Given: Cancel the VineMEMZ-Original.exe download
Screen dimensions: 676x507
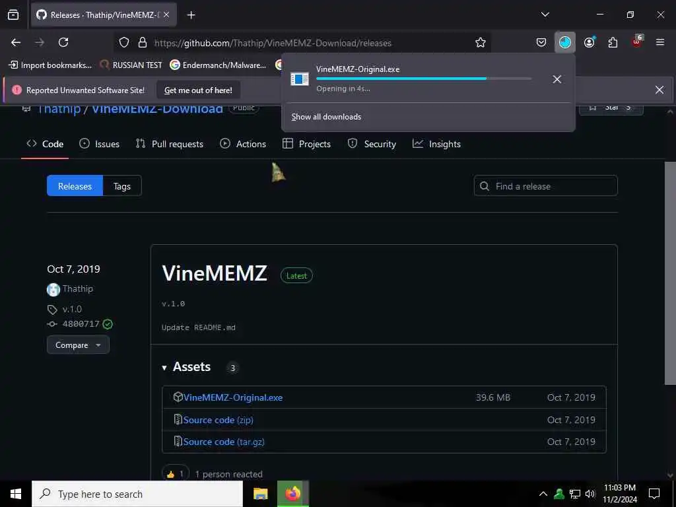Looking at the screenshot, I should [557, 79].
